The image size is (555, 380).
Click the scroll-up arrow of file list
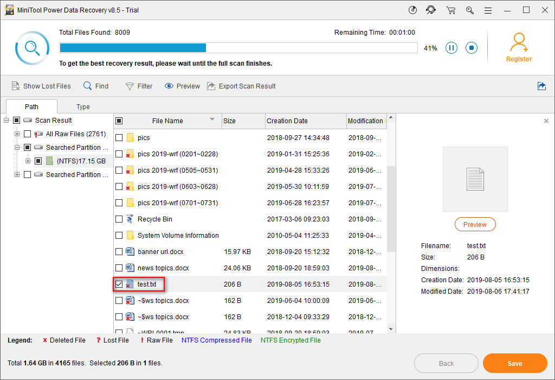(x=391, y=117)
